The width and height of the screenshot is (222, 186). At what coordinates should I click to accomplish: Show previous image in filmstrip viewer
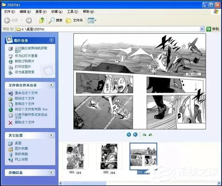pos(129,135)
